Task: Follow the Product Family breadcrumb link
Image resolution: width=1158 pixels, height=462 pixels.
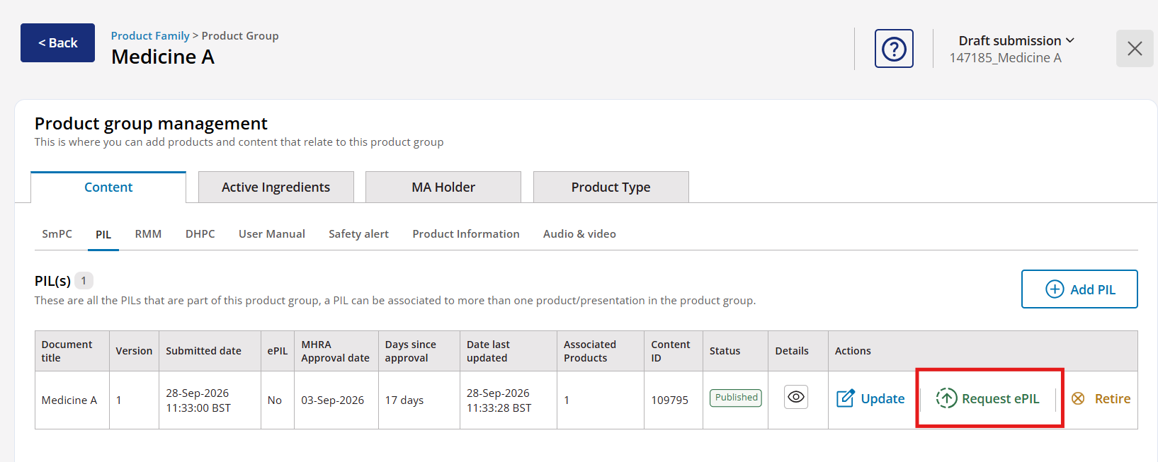Action: pyautogui.click(x=150, y=35)
